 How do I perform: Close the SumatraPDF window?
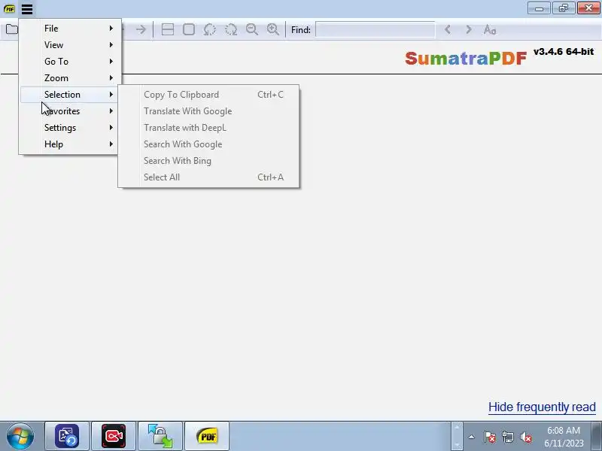[x=588, y=8]
